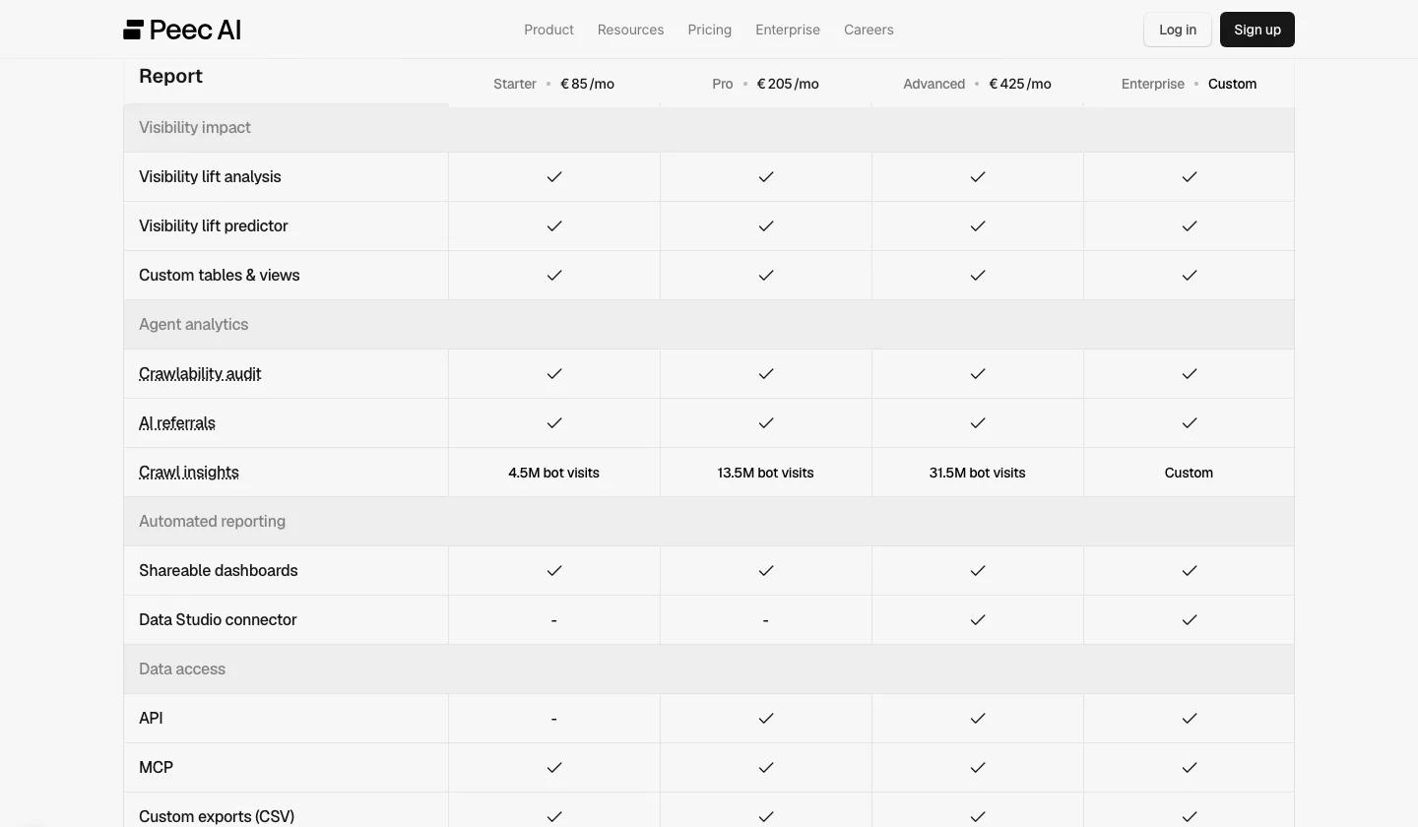This screenshot has height=827, width=1418.
Task: Click the Crawl insights feature label
Action: coord(189,473)
